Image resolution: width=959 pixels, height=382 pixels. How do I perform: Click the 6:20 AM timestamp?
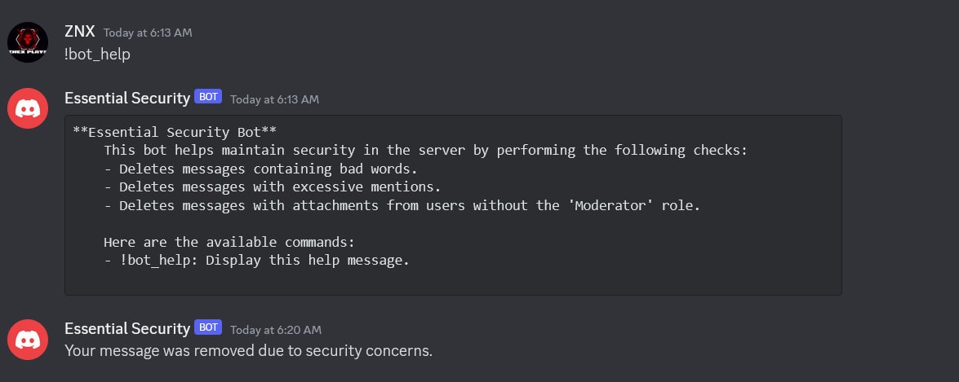click(276, 330)
